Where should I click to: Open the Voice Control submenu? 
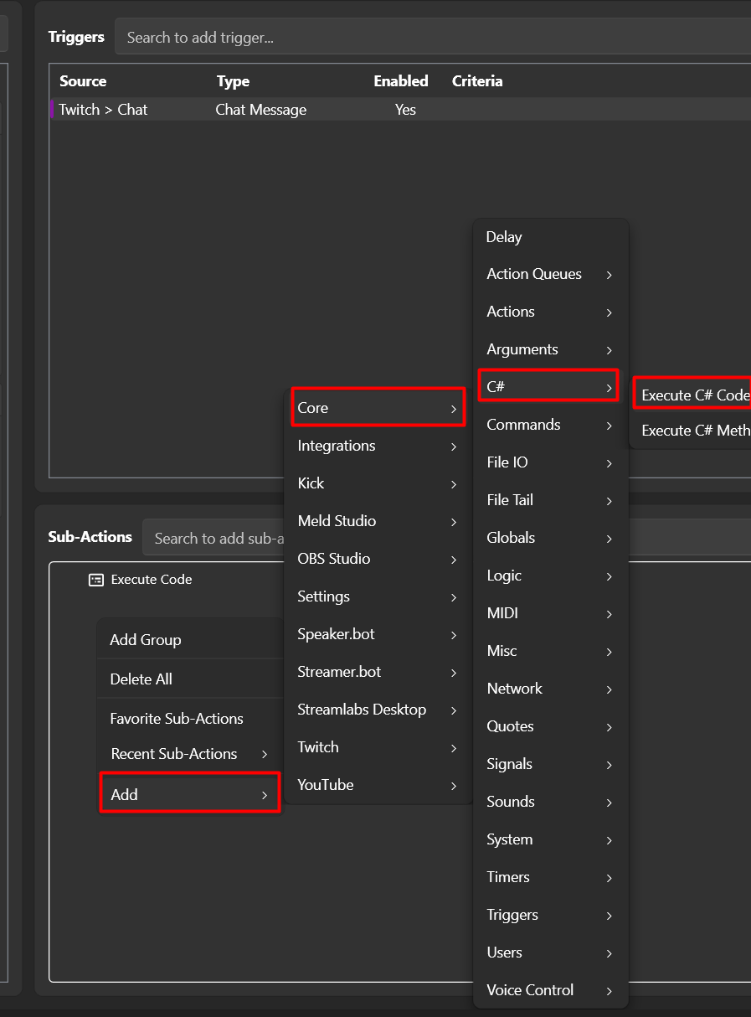tap(551, 990)
